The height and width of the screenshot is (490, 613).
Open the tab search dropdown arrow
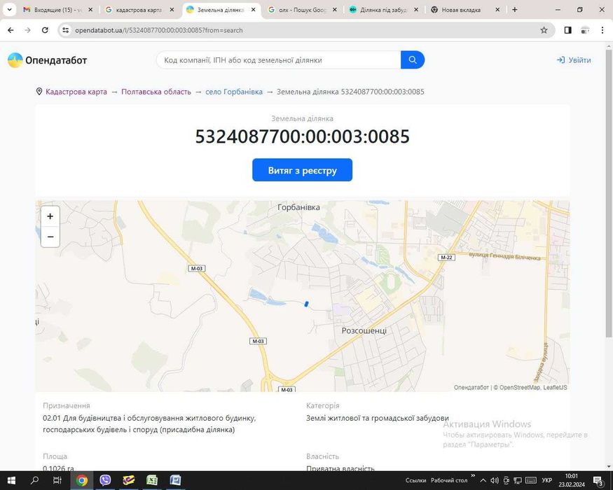[x=9, y=10]
